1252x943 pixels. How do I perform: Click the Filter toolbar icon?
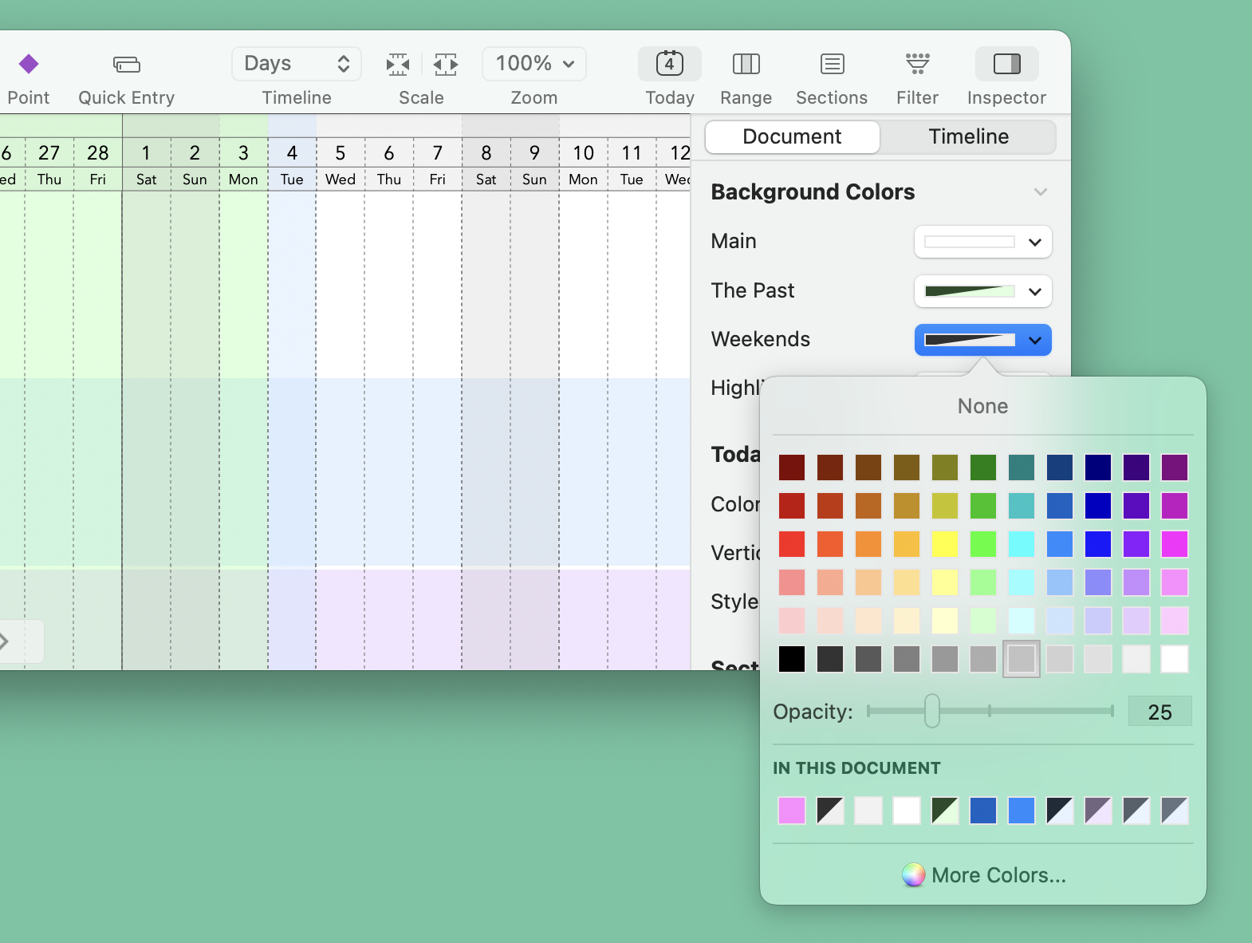(x=917, y=64)
